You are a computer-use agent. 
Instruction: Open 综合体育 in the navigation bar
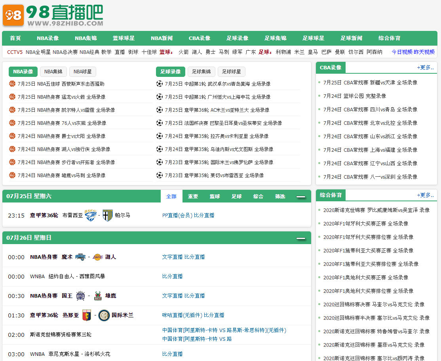[x=389, y=38]
